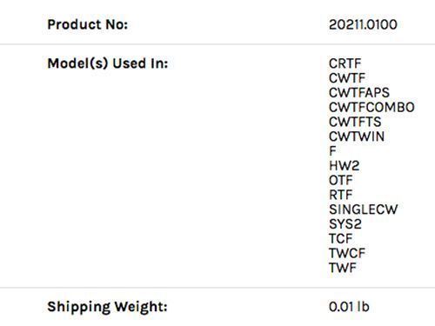Select the TCF model entry
Screen dimensions: 435x326
(x=340, y=239)
